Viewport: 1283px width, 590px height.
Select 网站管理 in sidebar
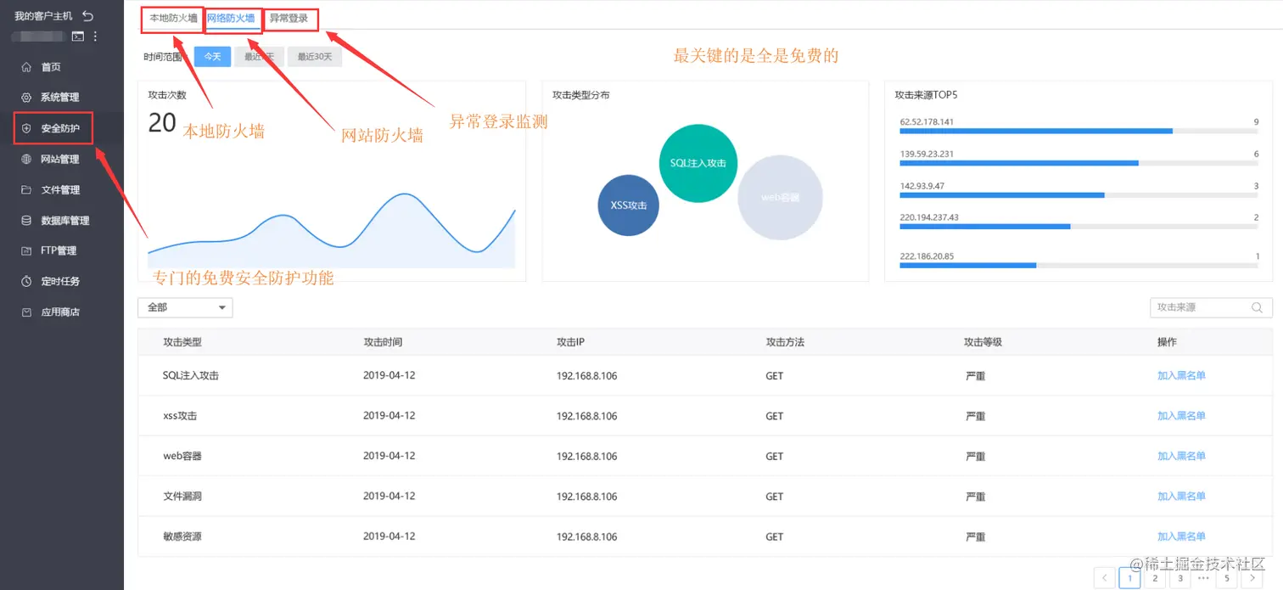pos(61,160)
